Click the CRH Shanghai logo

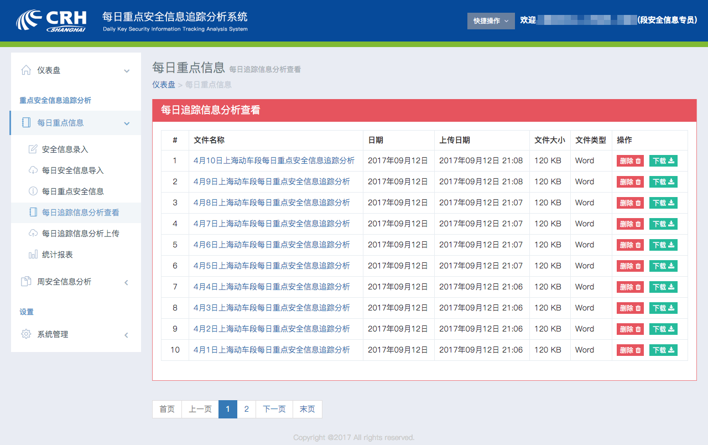click(51, 20)
